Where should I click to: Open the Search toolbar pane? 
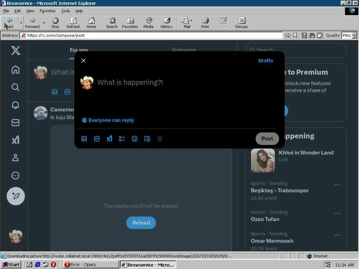(112, 23)
